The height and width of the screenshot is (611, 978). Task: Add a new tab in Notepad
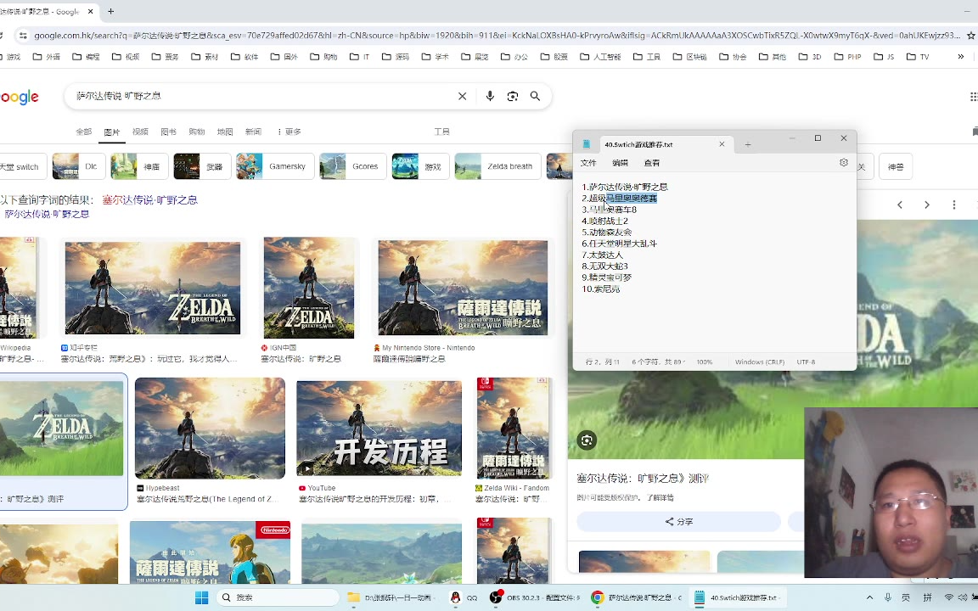[x=748, y=144]
